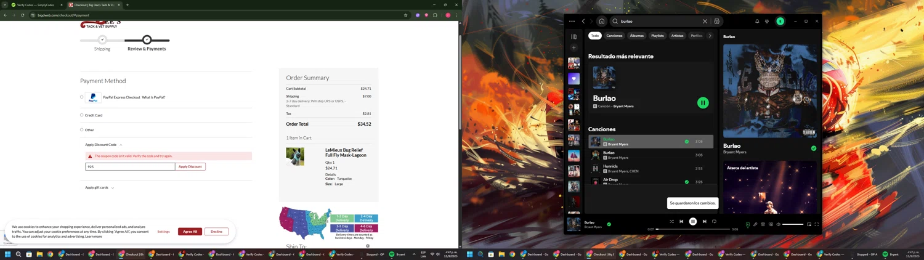Viewport: 924px width, 260px height.
Task: Pause the top result Burlao with green button
Action: 703,103
